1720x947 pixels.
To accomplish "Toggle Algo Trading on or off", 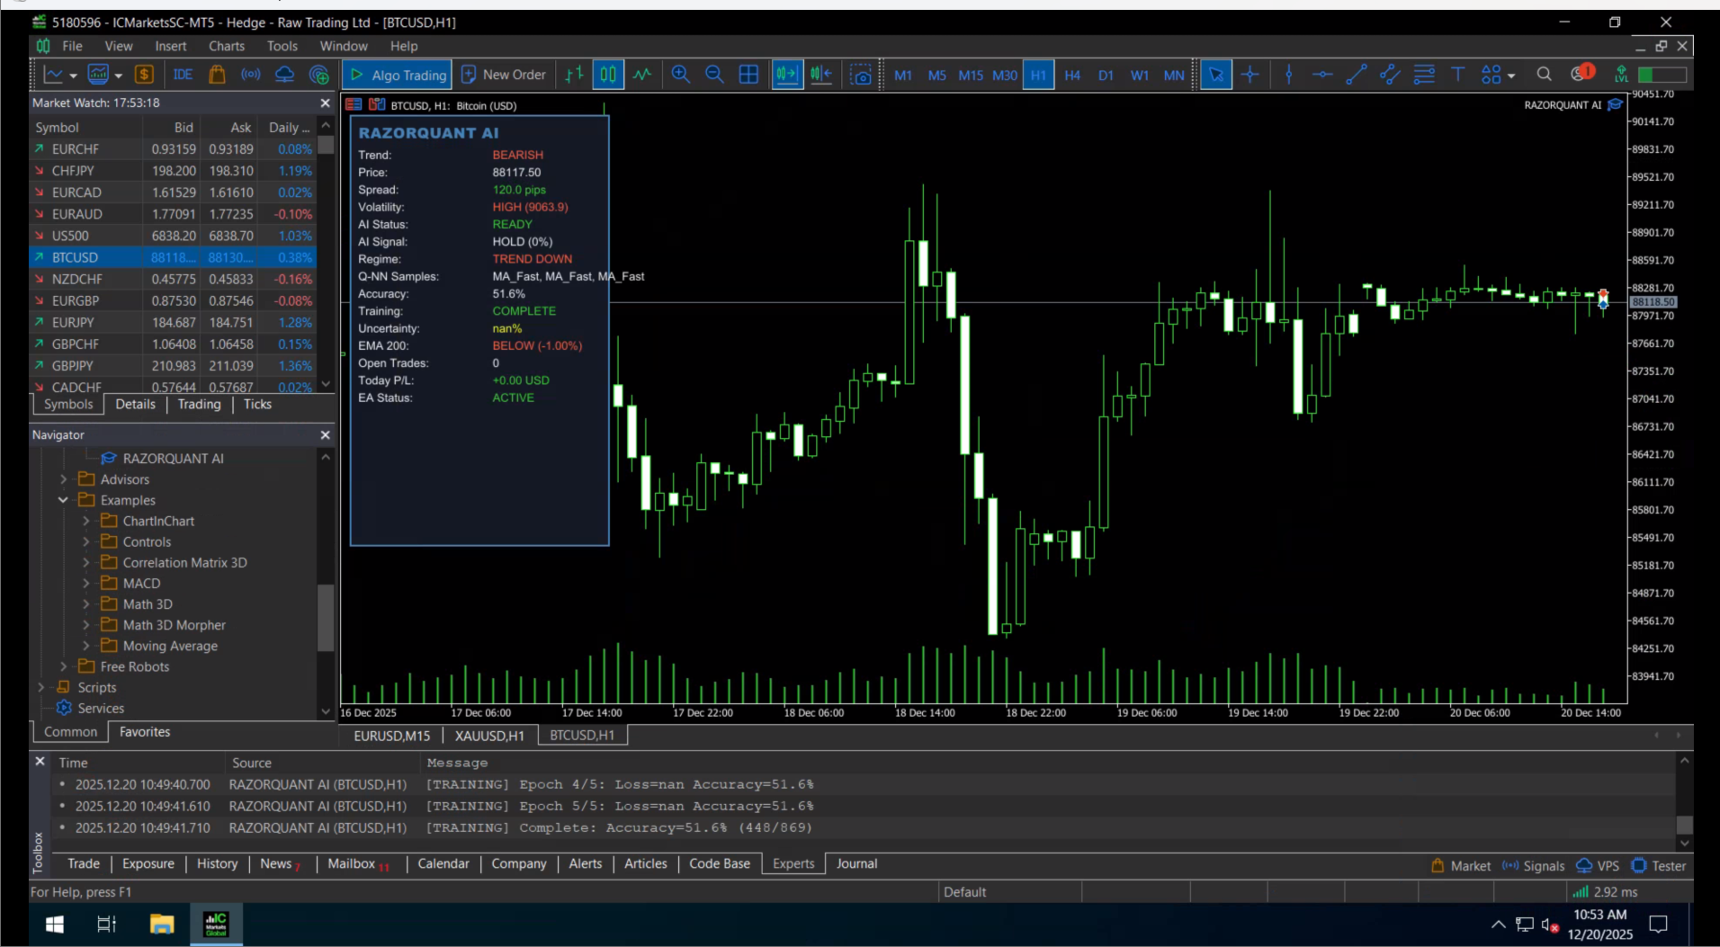I will click(x=399, y=75).
